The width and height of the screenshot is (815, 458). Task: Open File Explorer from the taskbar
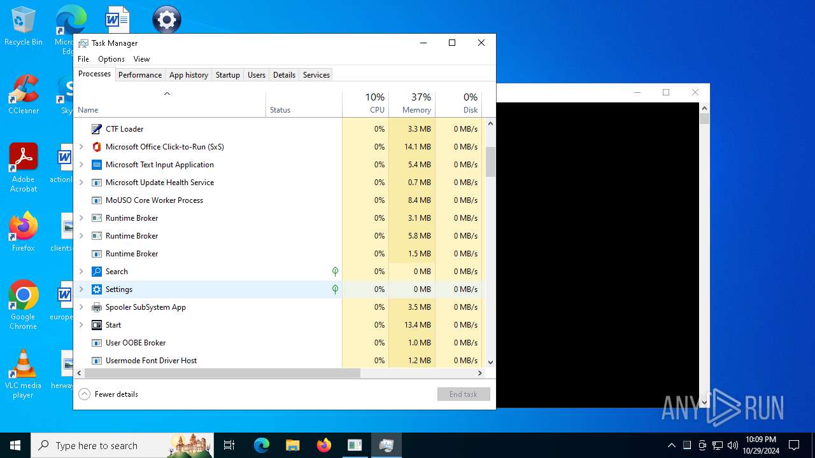(x=292, y=445)
